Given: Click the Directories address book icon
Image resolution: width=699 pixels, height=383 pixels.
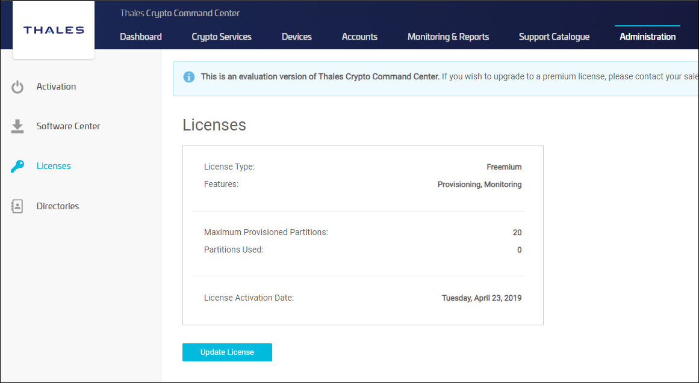Looking at the screenshot, I should coord(17,206).
